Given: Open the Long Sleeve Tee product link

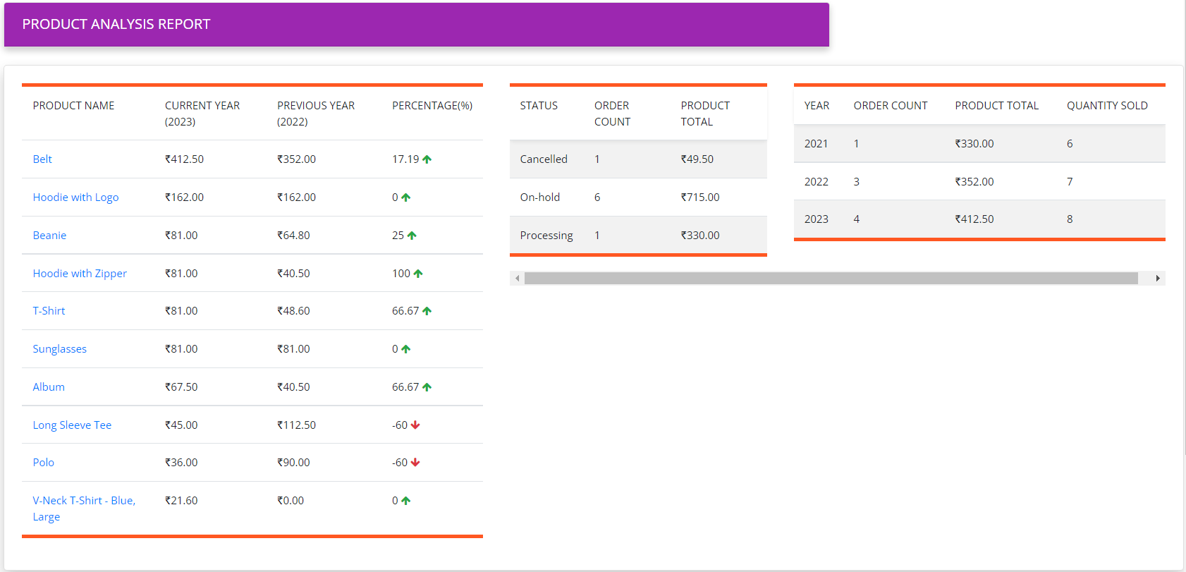Looking at the screenshot, I should [x=72, y=425].
